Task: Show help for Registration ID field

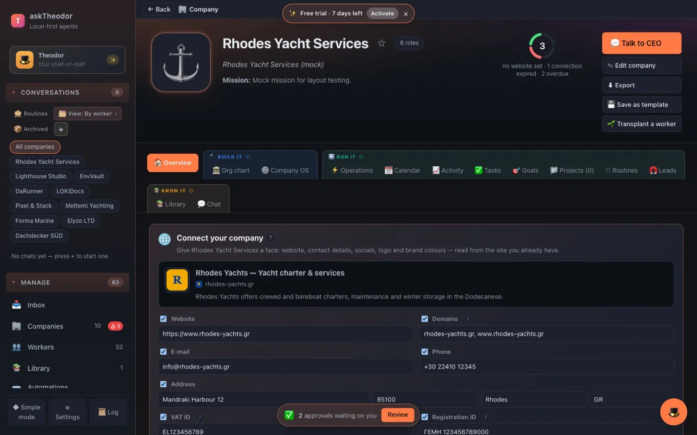Action: click(486, 417)
